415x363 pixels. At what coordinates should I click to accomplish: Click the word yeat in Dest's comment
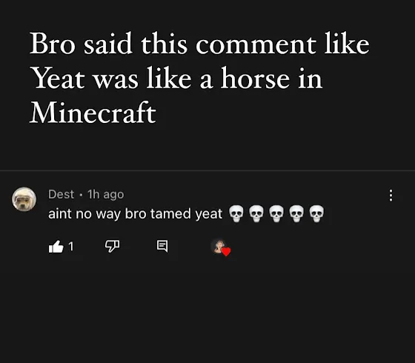pos(209,214)
